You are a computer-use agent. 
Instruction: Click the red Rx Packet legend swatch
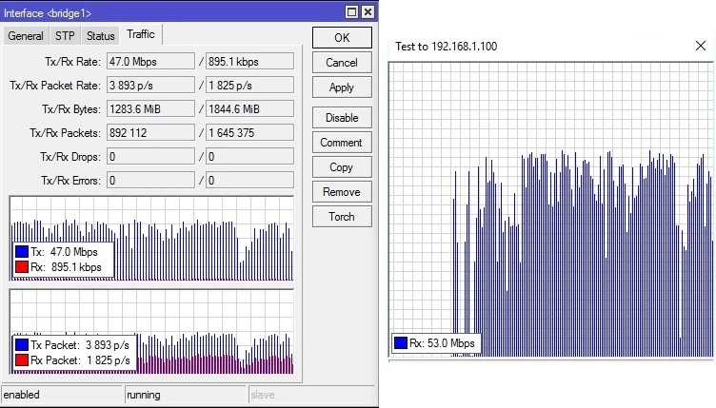tap(22, 359)
